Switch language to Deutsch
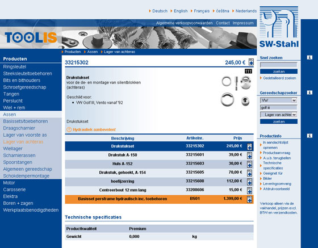 click(160, 11)
